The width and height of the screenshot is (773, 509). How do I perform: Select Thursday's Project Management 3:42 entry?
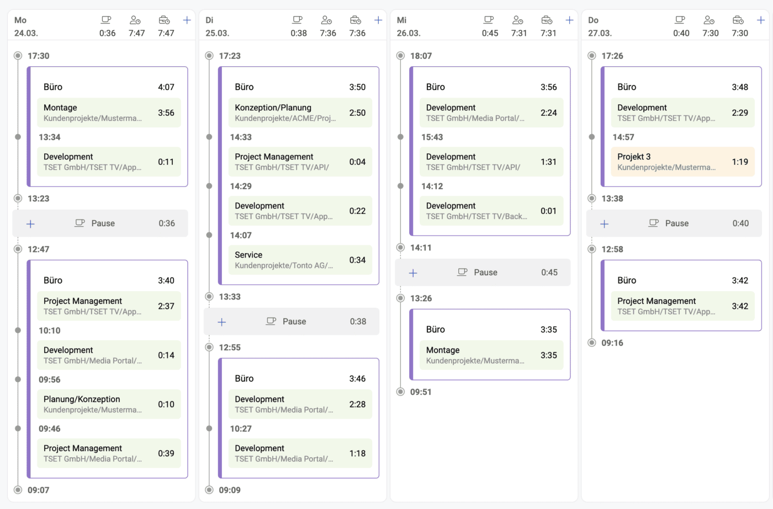682,306
